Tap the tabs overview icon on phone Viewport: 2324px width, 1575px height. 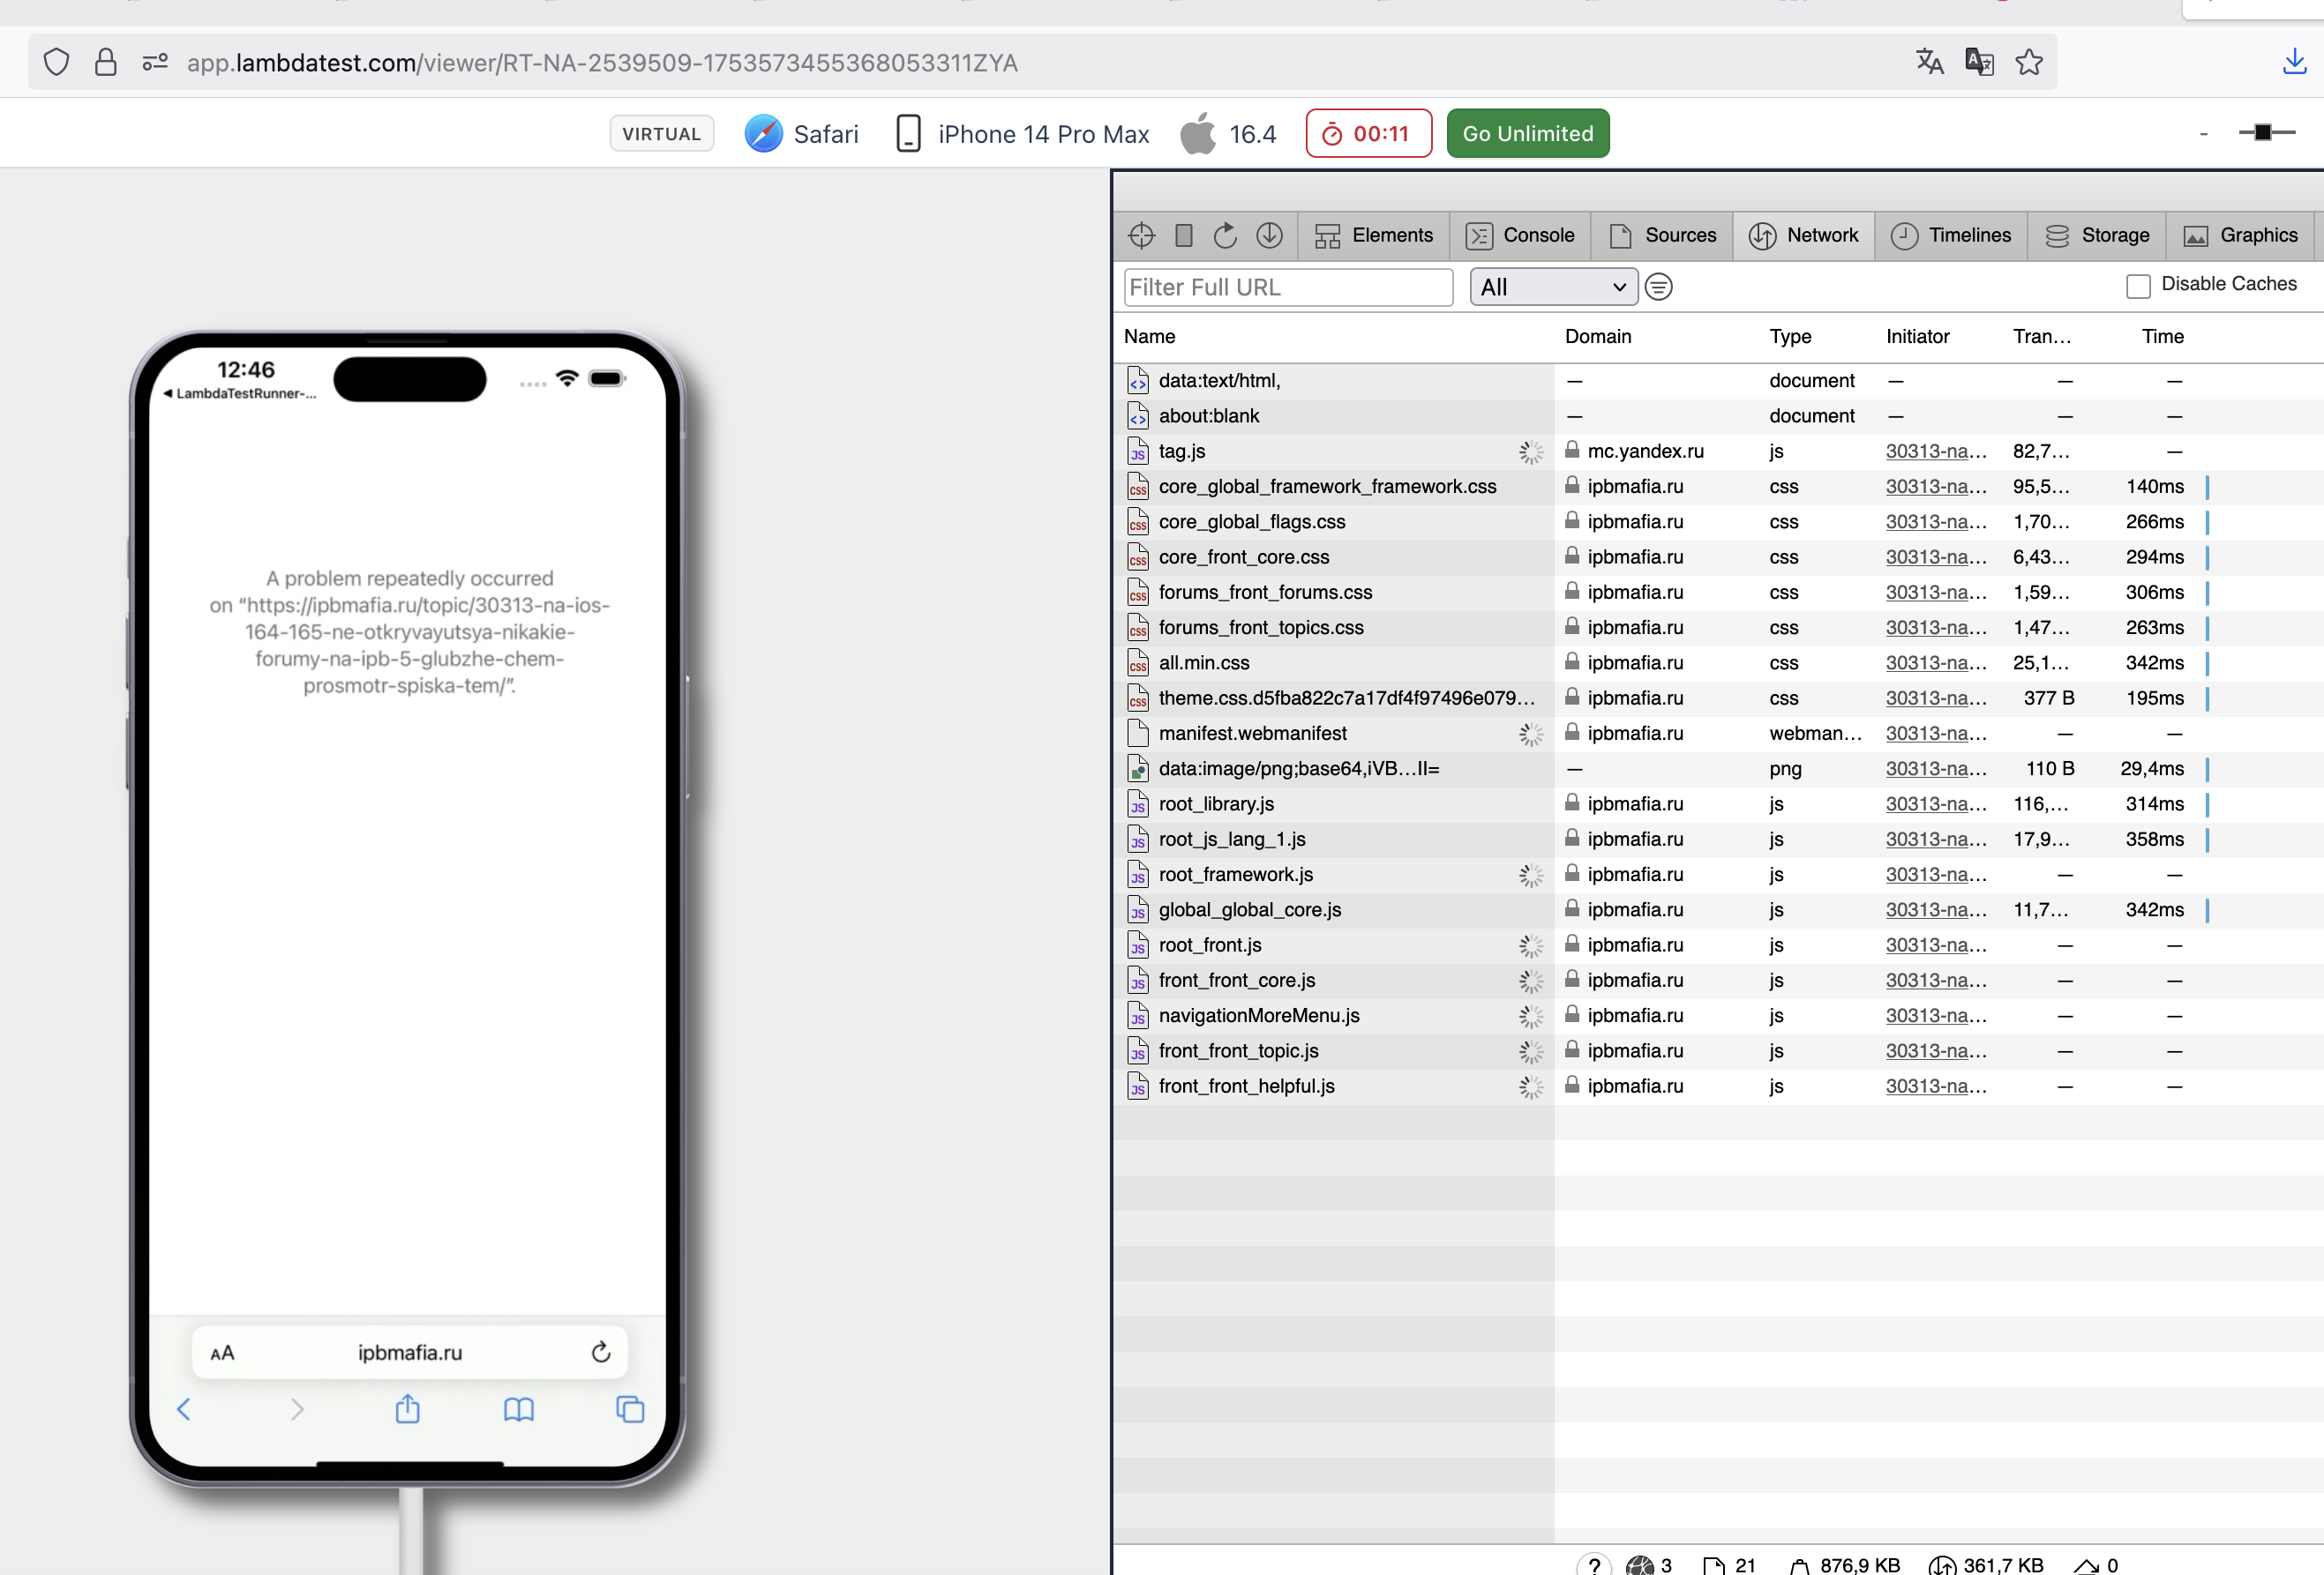(x=630, y=1409)
